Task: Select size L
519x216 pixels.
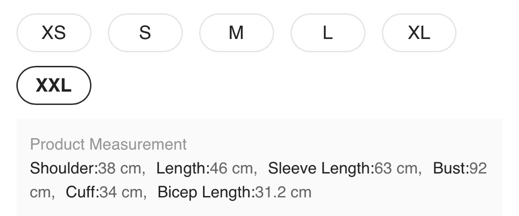Action: point(327,33)
